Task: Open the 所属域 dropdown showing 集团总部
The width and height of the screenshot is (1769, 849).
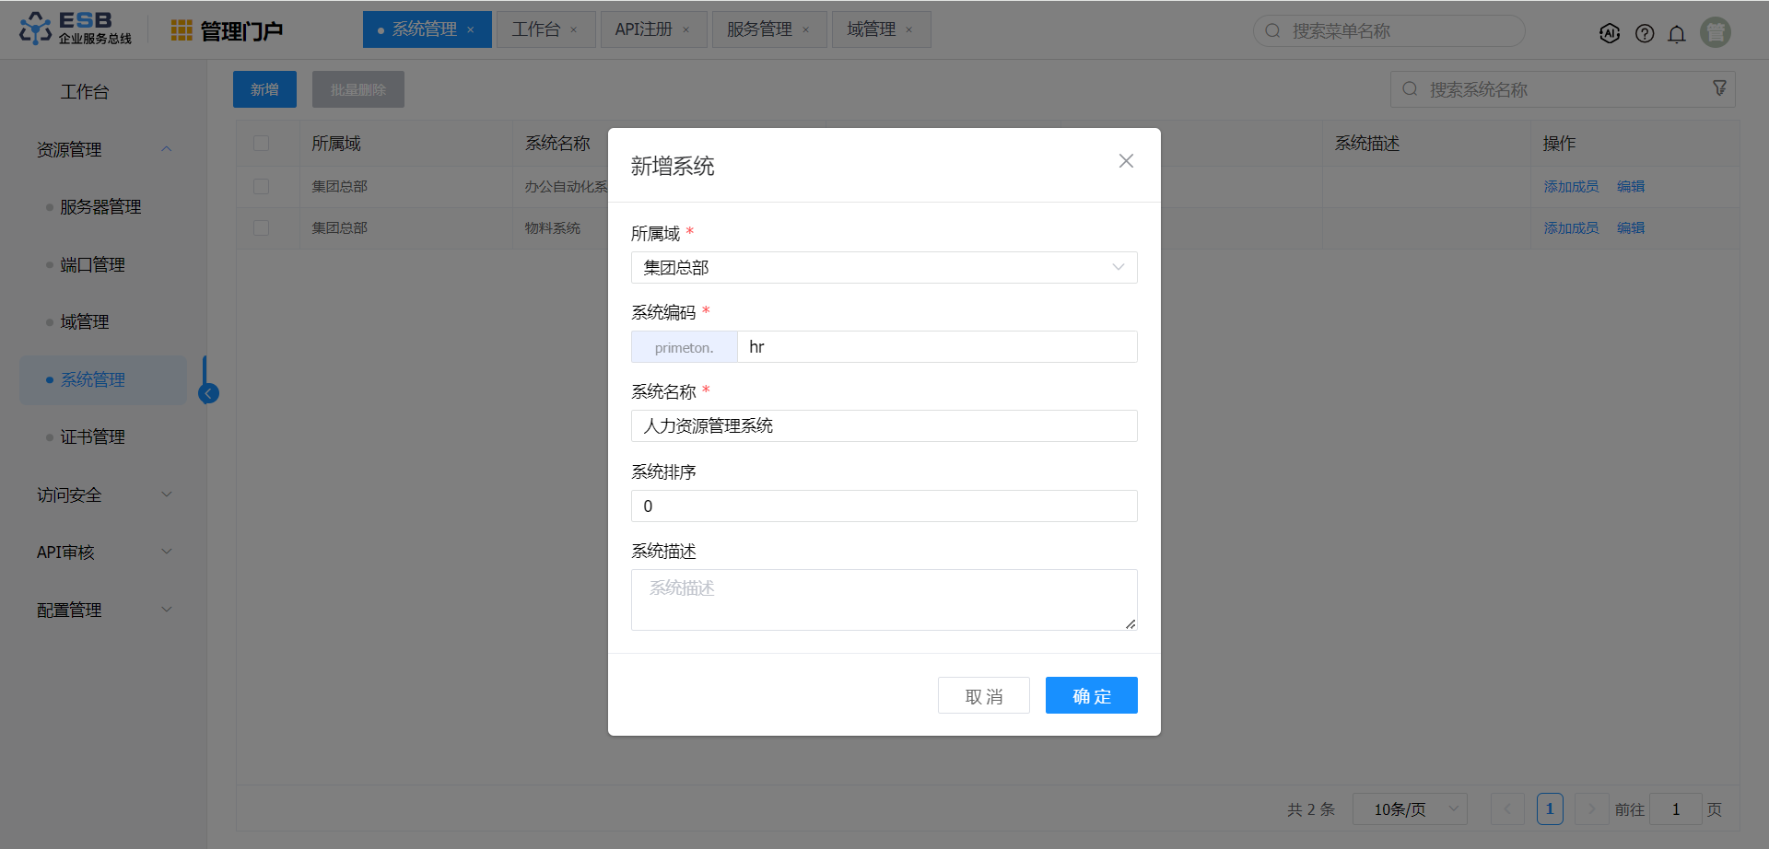Action: click(884, 268)
